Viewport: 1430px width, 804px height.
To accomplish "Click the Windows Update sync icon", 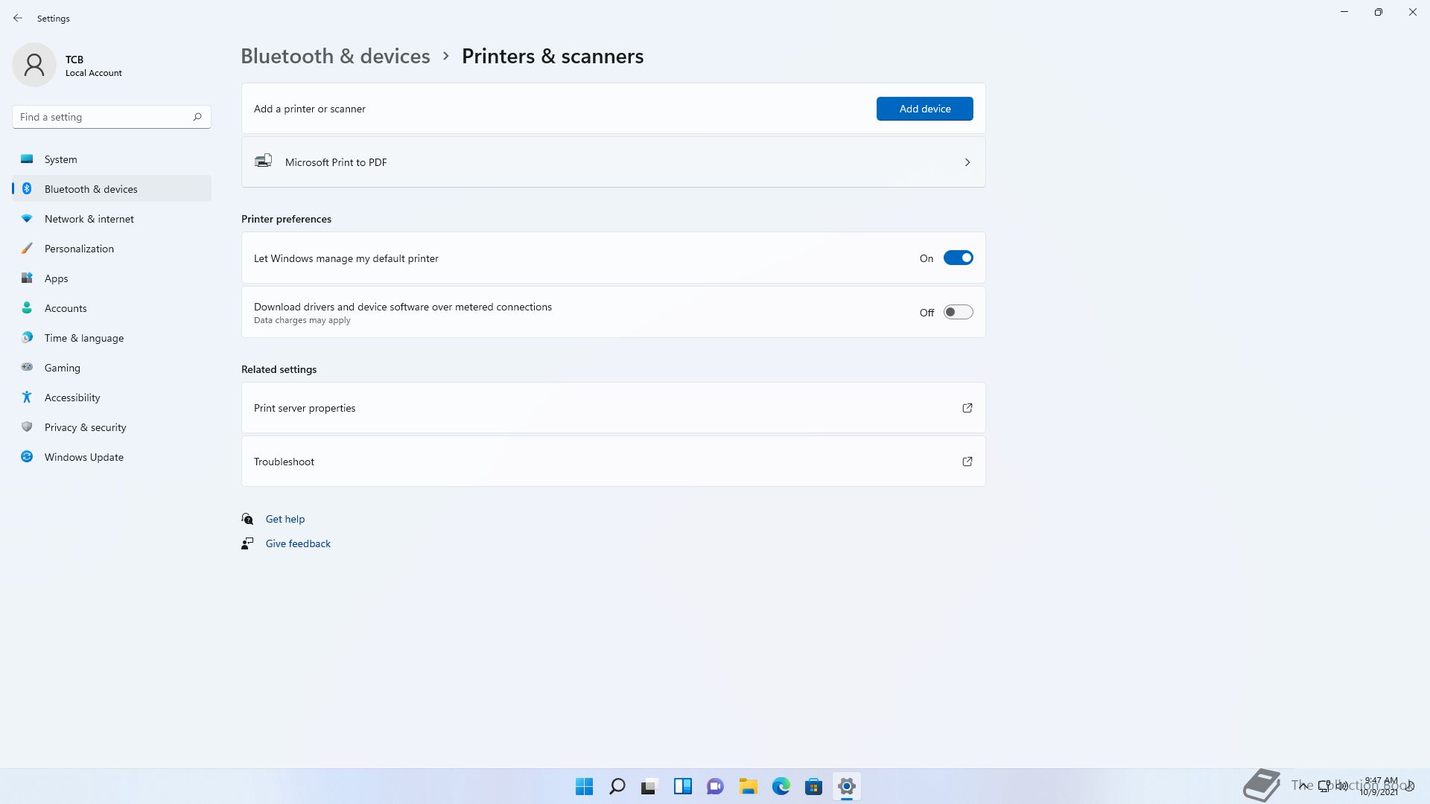I will click(x=27, y=457).
